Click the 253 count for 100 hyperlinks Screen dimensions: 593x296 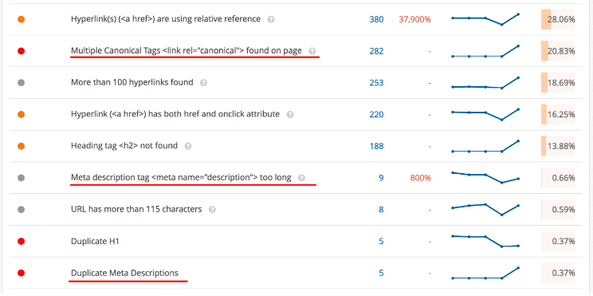376,82
